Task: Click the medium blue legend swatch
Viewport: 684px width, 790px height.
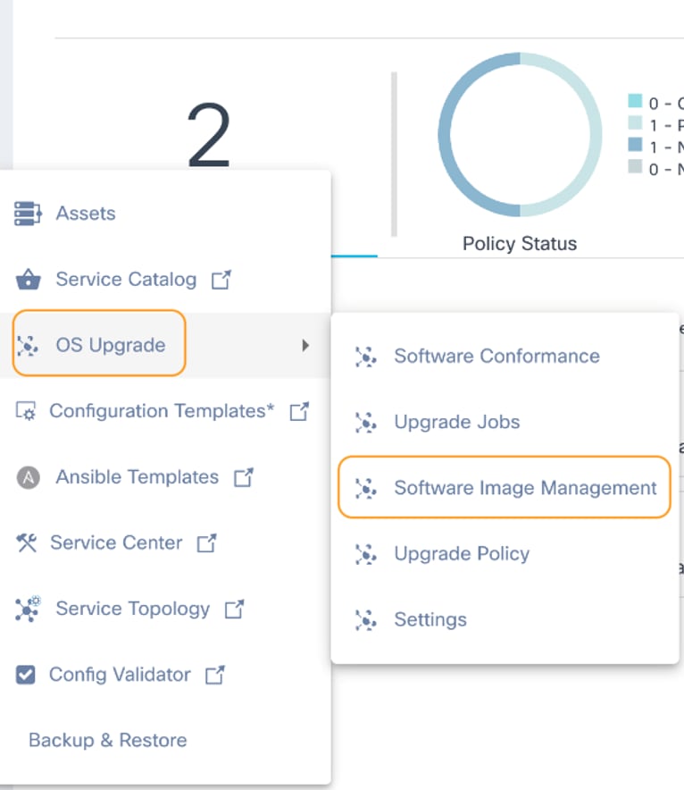Action: coord(635,146)
